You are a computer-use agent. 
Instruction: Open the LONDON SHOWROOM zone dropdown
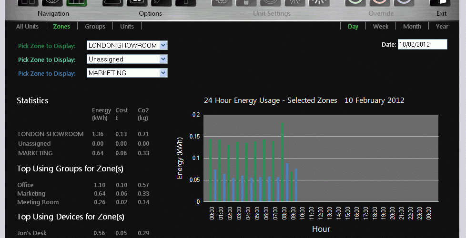127,45
